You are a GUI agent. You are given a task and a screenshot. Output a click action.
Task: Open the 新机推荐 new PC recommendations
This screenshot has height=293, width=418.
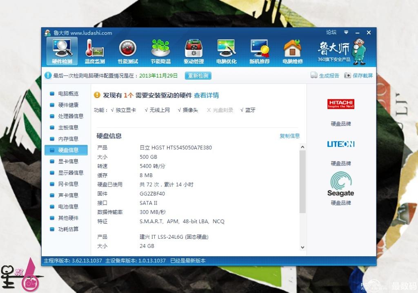coord(259,51)
